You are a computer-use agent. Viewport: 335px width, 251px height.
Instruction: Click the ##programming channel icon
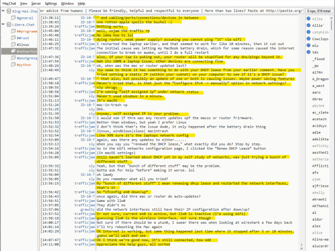[x=14, y=31]
